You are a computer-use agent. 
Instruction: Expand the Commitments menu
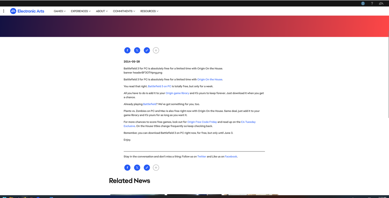124,11
